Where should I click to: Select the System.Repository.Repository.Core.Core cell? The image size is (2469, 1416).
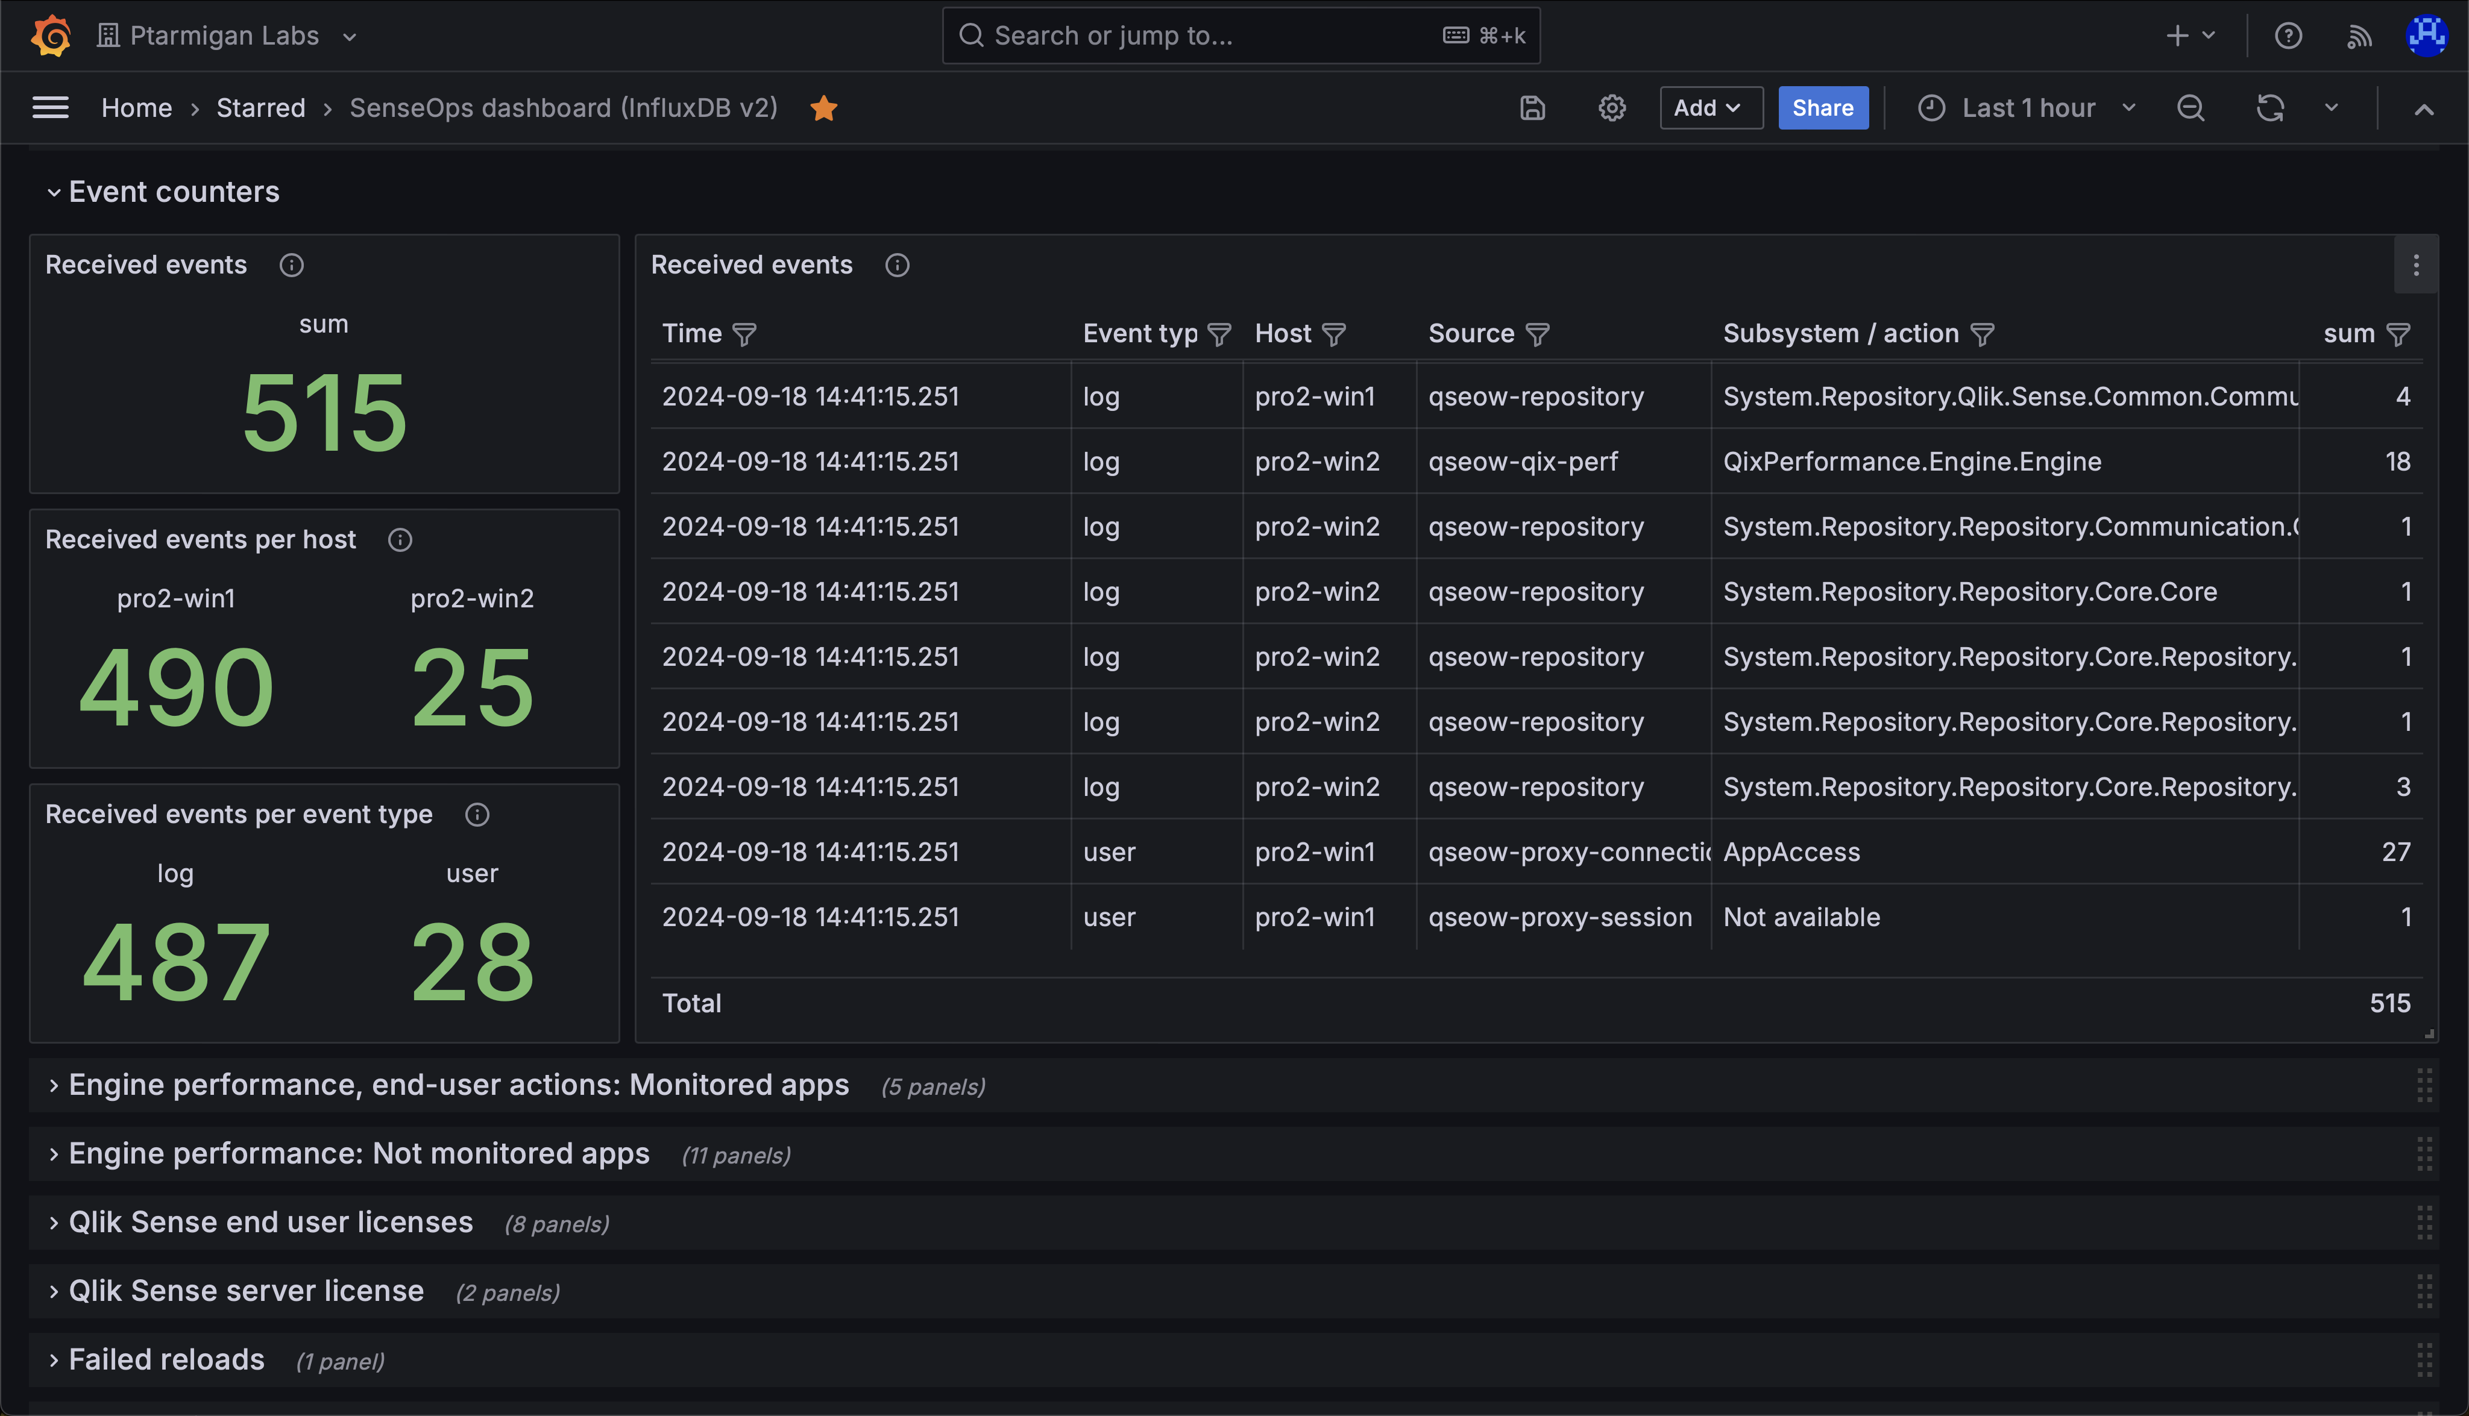click(2004, 591)
